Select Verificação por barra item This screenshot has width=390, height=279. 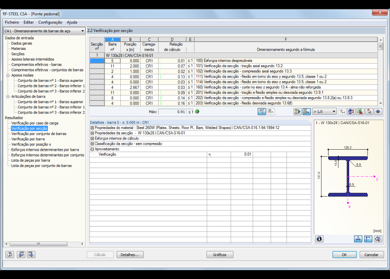[x=28, y=139]
